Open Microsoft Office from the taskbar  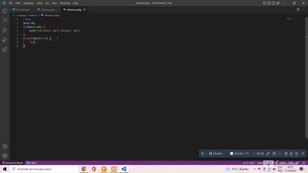coord(94,169)
